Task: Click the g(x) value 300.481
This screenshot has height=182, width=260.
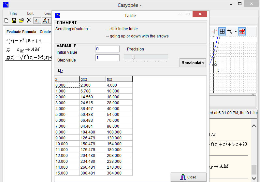Action: click(93, 173)
